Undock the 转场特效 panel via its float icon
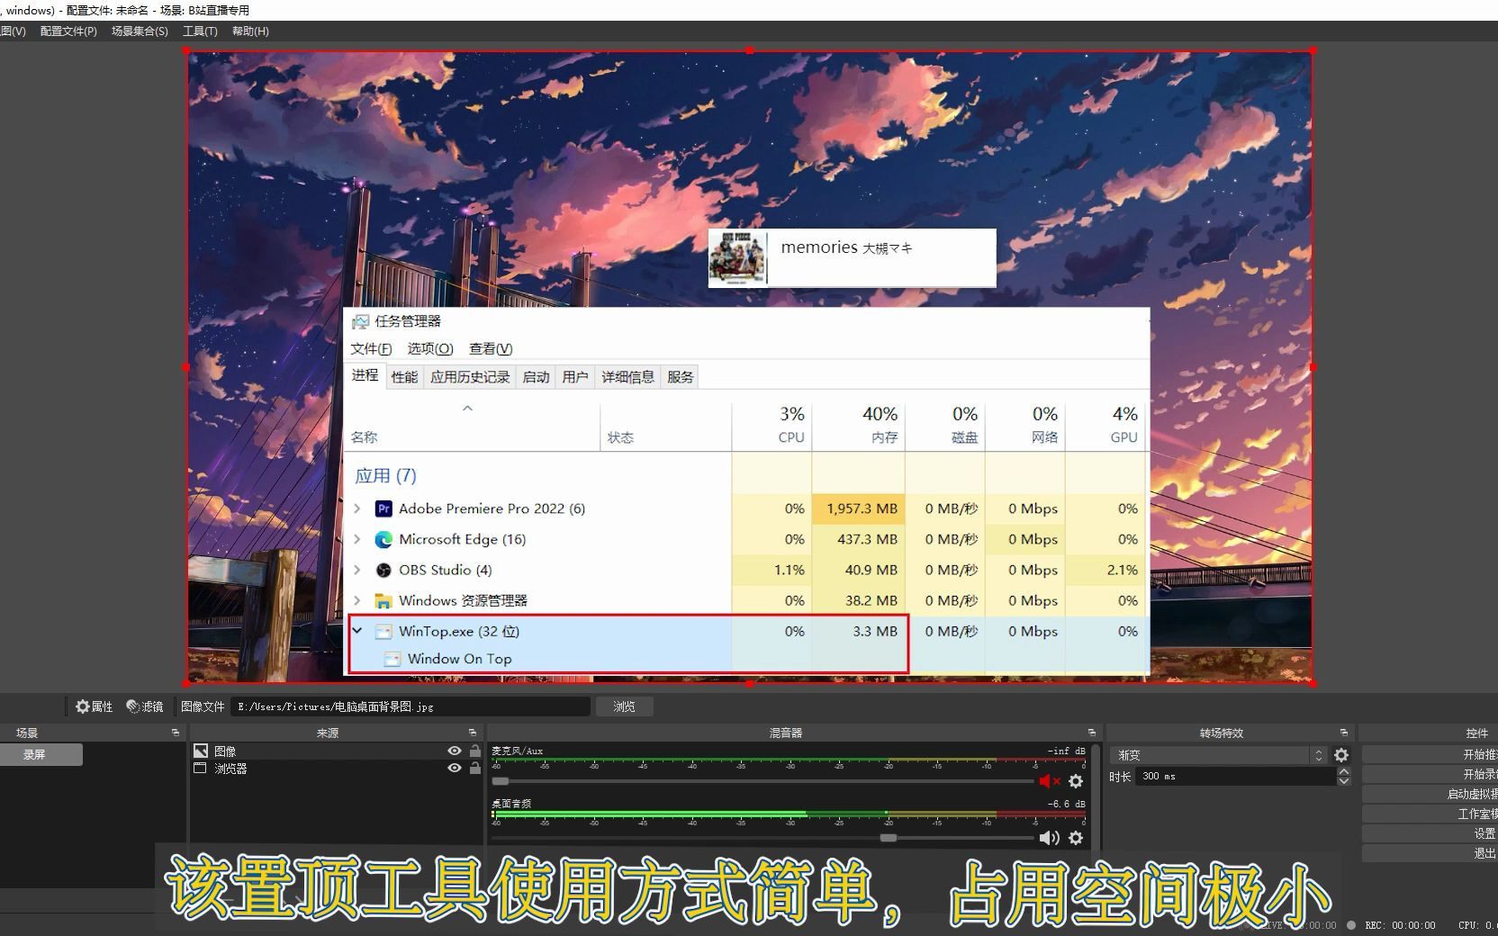 [1344, 733]
